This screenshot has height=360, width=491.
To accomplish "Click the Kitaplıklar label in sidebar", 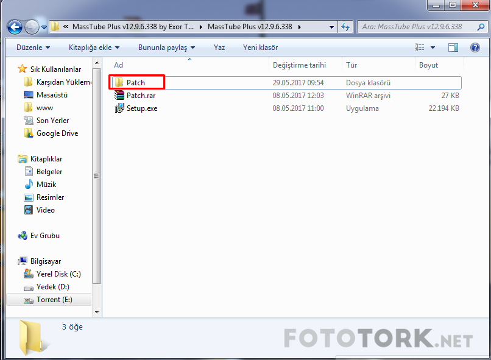I will [x=46, y=159].
